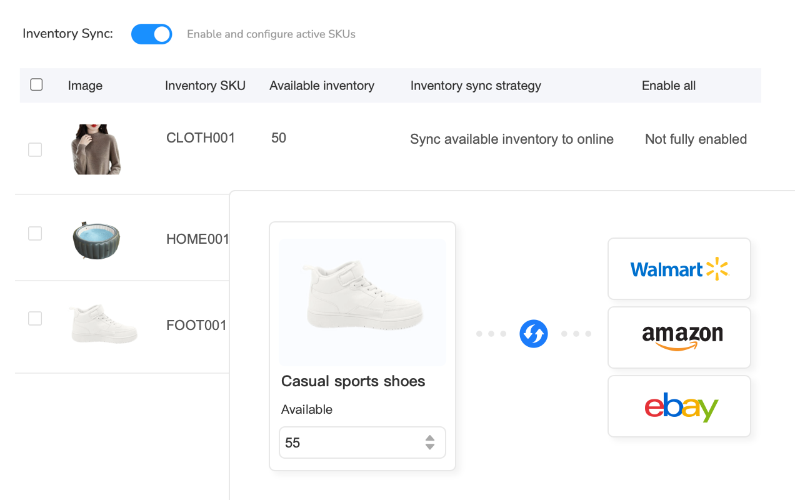
Task: Click the blue sync arrows icon
Action: pyautogui.click(x=534, y=334)
